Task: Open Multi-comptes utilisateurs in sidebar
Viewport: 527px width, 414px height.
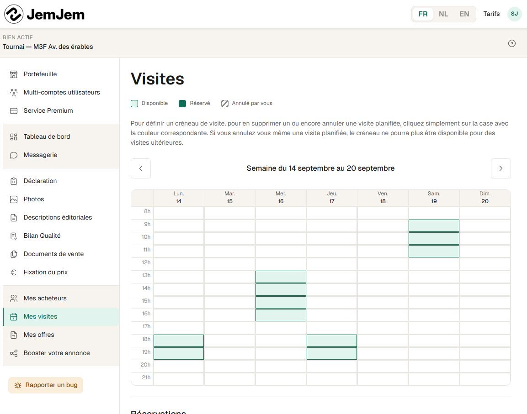Action: click(x=61, y=92)
